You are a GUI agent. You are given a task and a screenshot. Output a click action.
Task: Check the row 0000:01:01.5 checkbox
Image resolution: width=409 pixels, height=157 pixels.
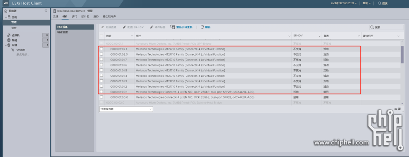(102, 70)
